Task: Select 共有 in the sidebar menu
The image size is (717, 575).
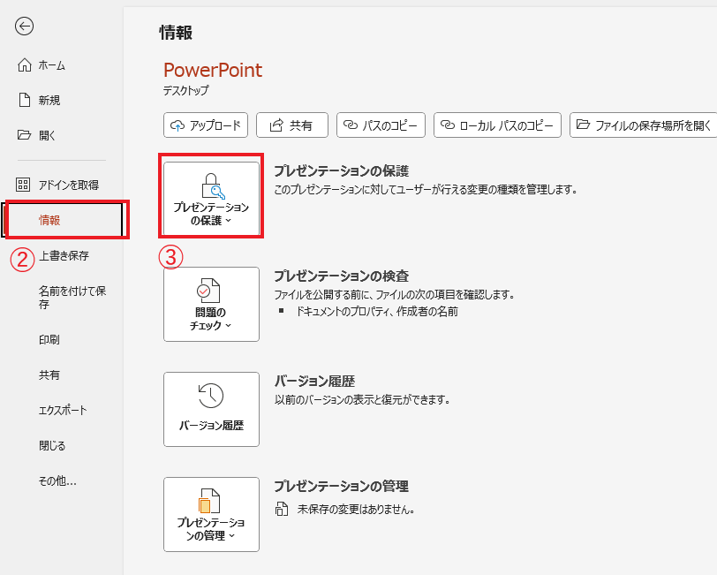Action: (x=49, y=375)
